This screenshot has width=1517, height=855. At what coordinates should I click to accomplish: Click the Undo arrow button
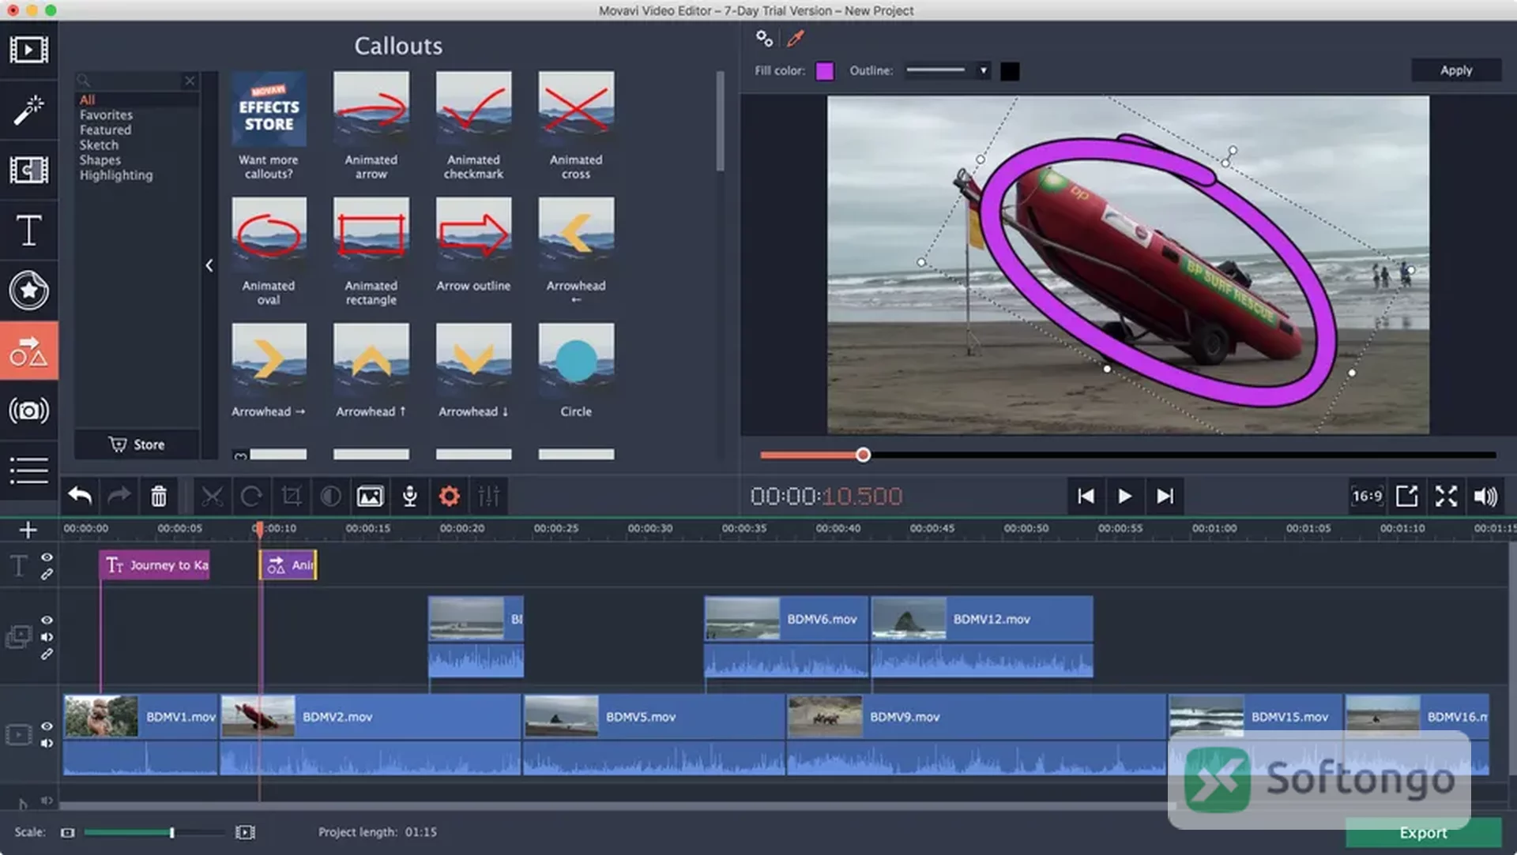click(80, 496)
